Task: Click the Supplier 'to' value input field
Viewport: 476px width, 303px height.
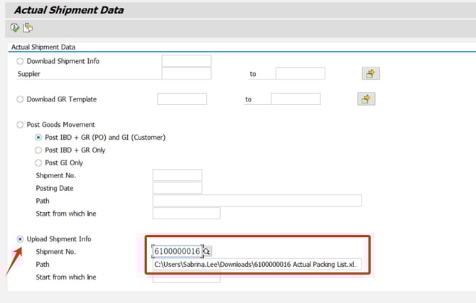Action: point(300,74)
